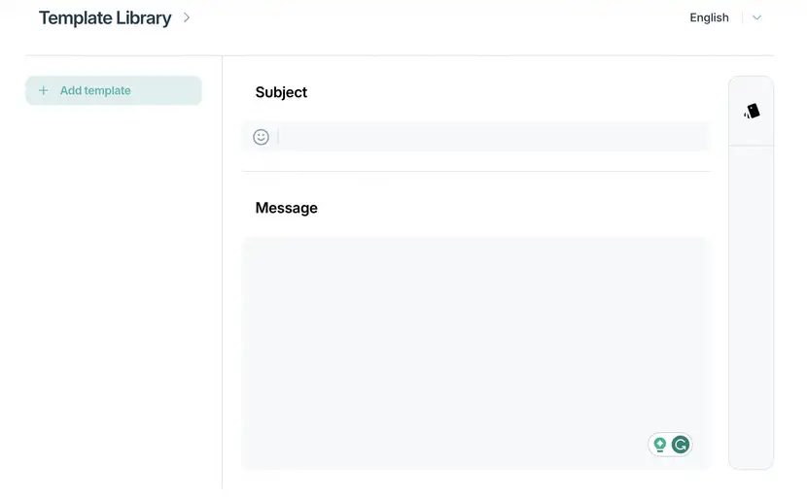The image size is (807, 498).
Task: Click the vertical divider beside the template sidebar
Action: (223, 273)
